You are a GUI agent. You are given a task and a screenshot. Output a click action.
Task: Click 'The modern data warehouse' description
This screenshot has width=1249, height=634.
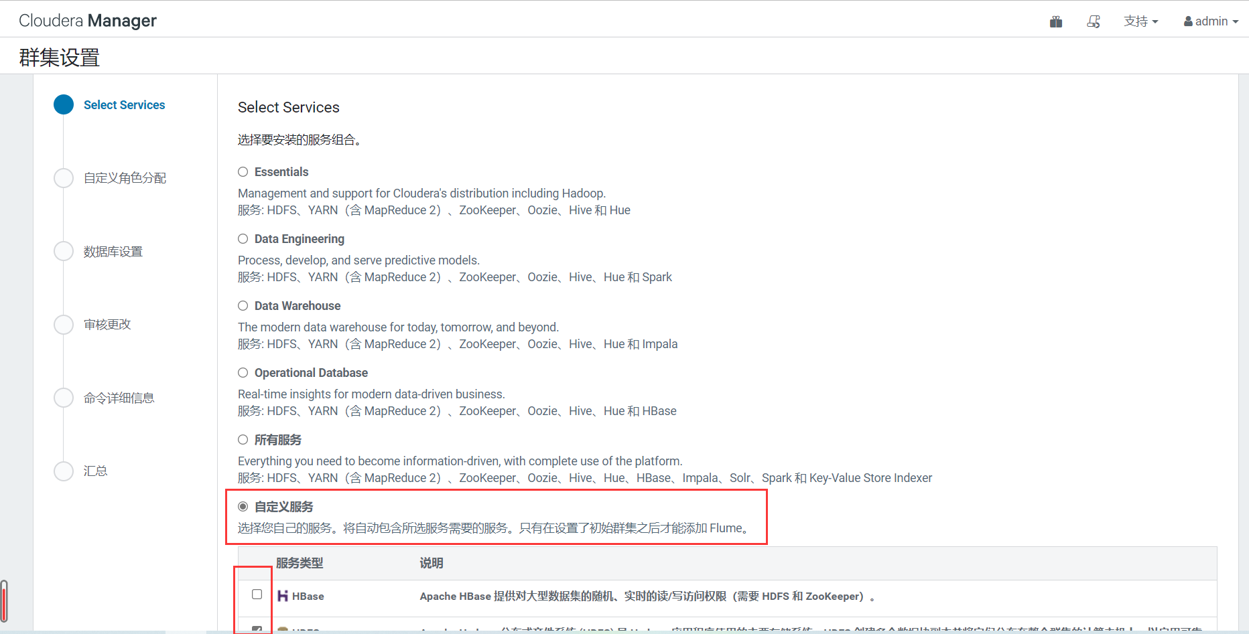point(399,327)
